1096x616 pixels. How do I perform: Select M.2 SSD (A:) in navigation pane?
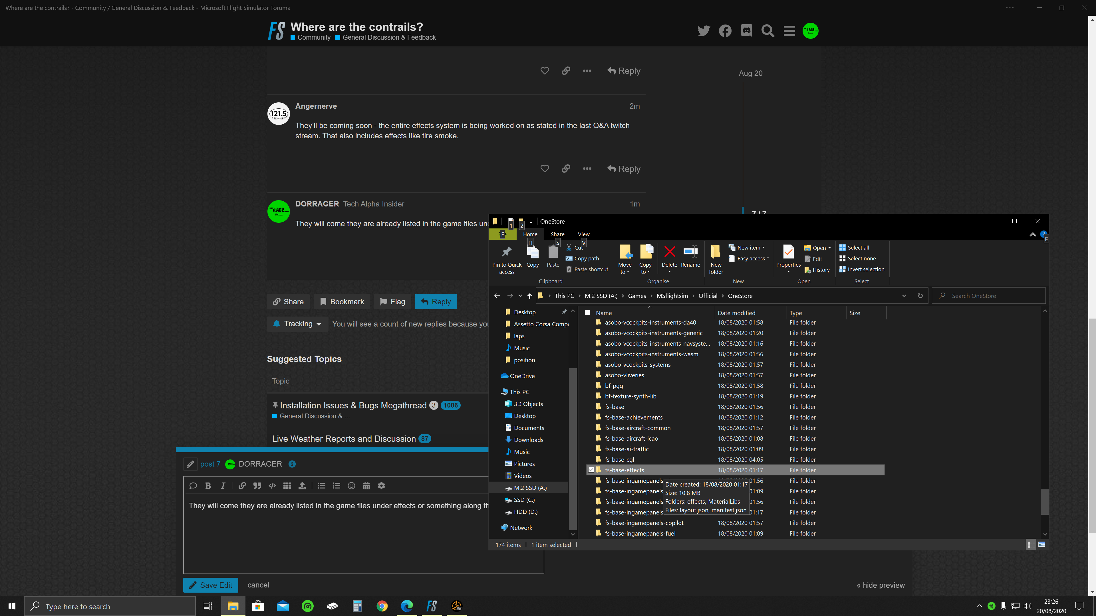(x=530, y=488)
